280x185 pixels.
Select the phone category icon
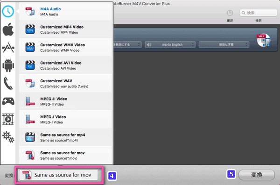point(8,83)
